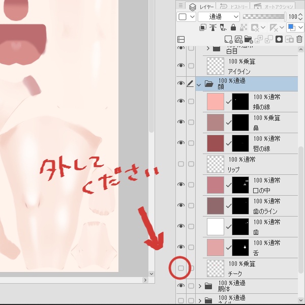
Task: Click canvas horizontal scroll right arrow
Action: pos(145,280)
